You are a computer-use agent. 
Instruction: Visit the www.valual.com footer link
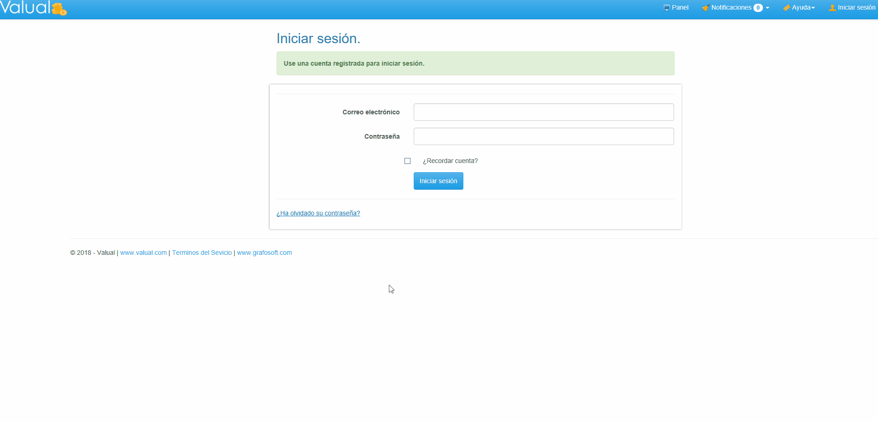(x=144, y=253)
